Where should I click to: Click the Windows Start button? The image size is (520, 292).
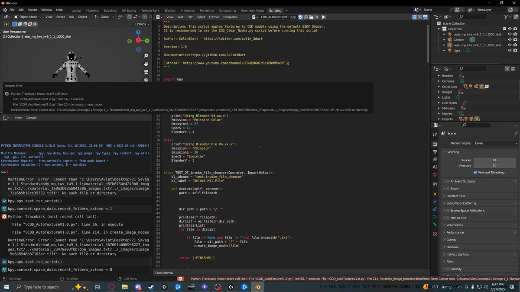[x=6, y=287]
